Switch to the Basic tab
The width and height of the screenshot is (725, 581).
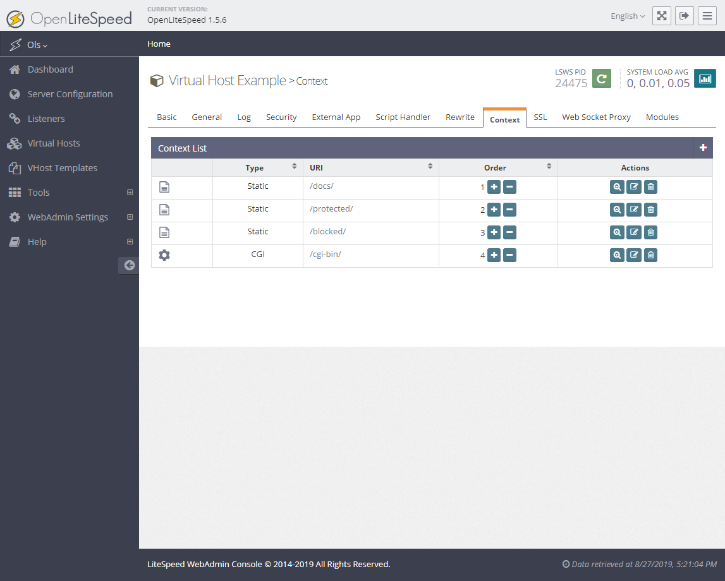166,117
